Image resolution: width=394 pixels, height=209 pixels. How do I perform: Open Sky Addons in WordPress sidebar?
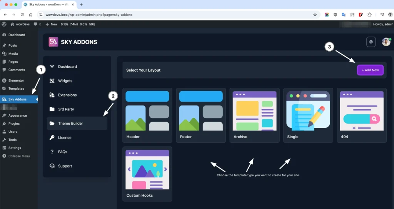(19, 99)
